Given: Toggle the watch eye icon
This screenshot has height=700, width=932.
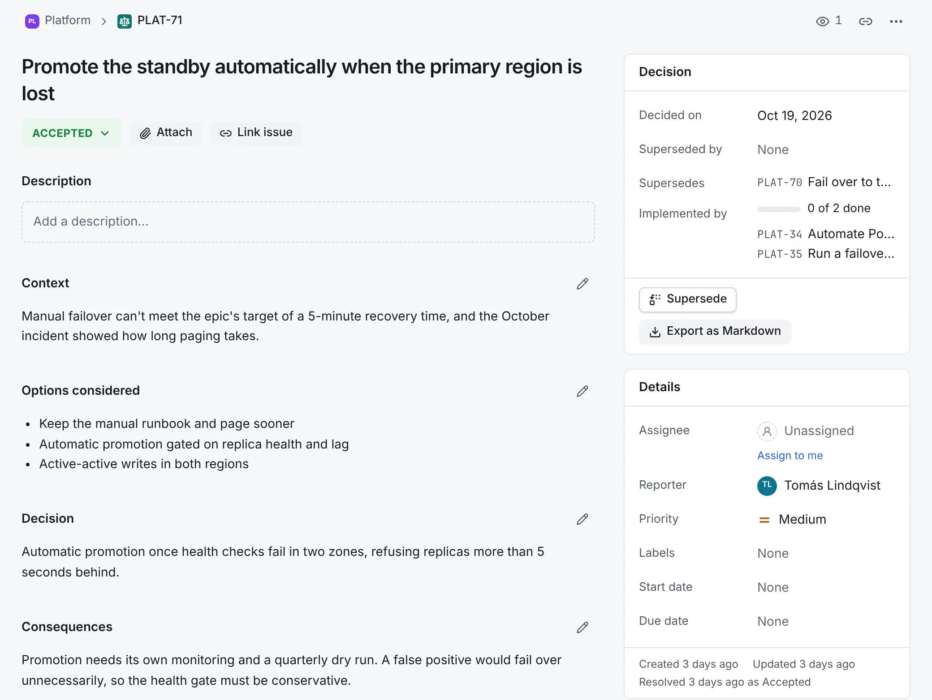Looking at the screenshot, I should tap(822, 21).
